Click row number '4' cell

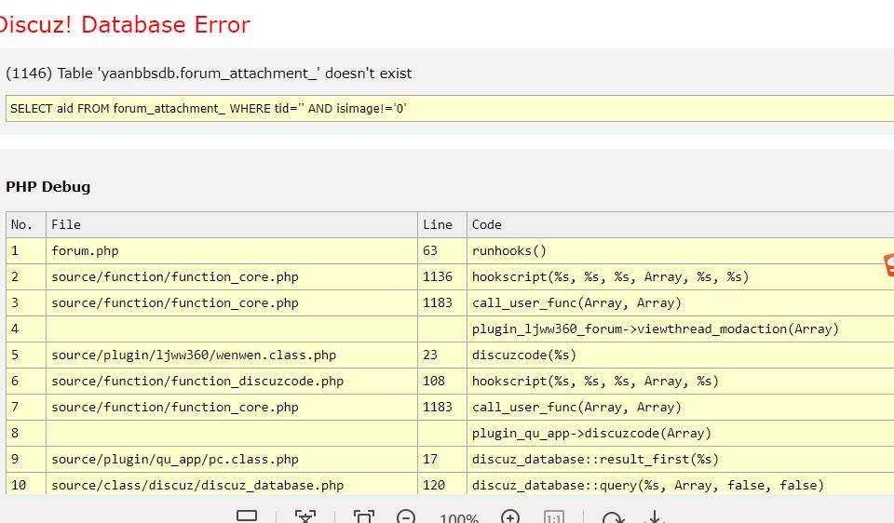(26, 329)
